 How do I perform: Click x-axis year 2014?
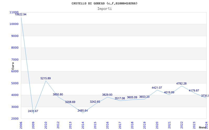pyautogui.click(x=83, y=125)
